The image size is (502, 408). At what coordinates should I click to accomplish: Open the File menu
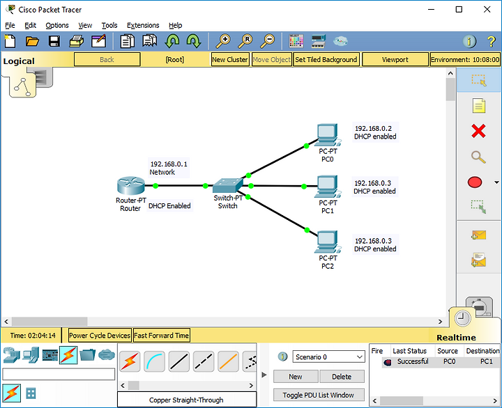point(10,25)
